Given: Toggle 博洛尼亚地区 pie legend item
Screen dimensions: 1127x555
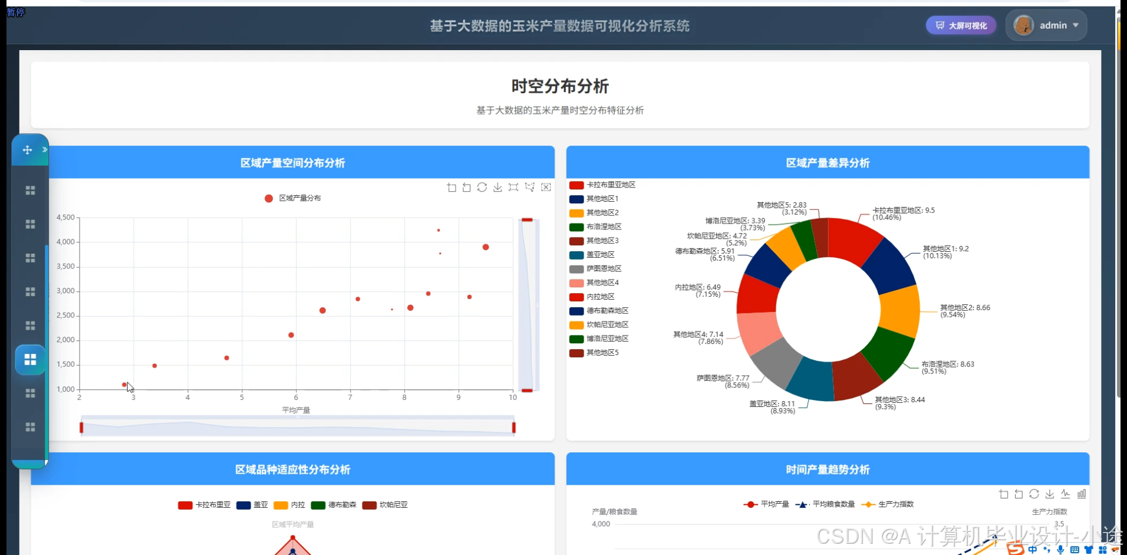Looking at the screenshot, I should coord(599,339).
